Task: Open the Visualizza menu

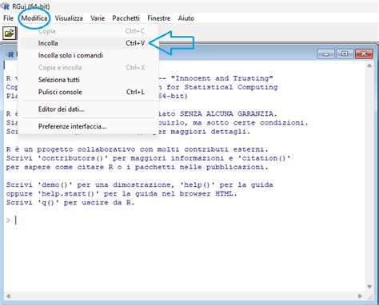Action: coord(69,18)
